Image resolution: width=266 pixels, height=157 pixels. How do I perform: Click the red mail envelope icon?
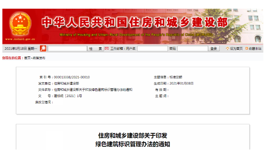[106, 49]
